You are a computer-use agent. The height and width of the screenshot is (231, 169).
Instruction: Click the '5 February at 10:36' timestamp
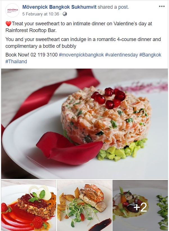[x=41, y=14]
